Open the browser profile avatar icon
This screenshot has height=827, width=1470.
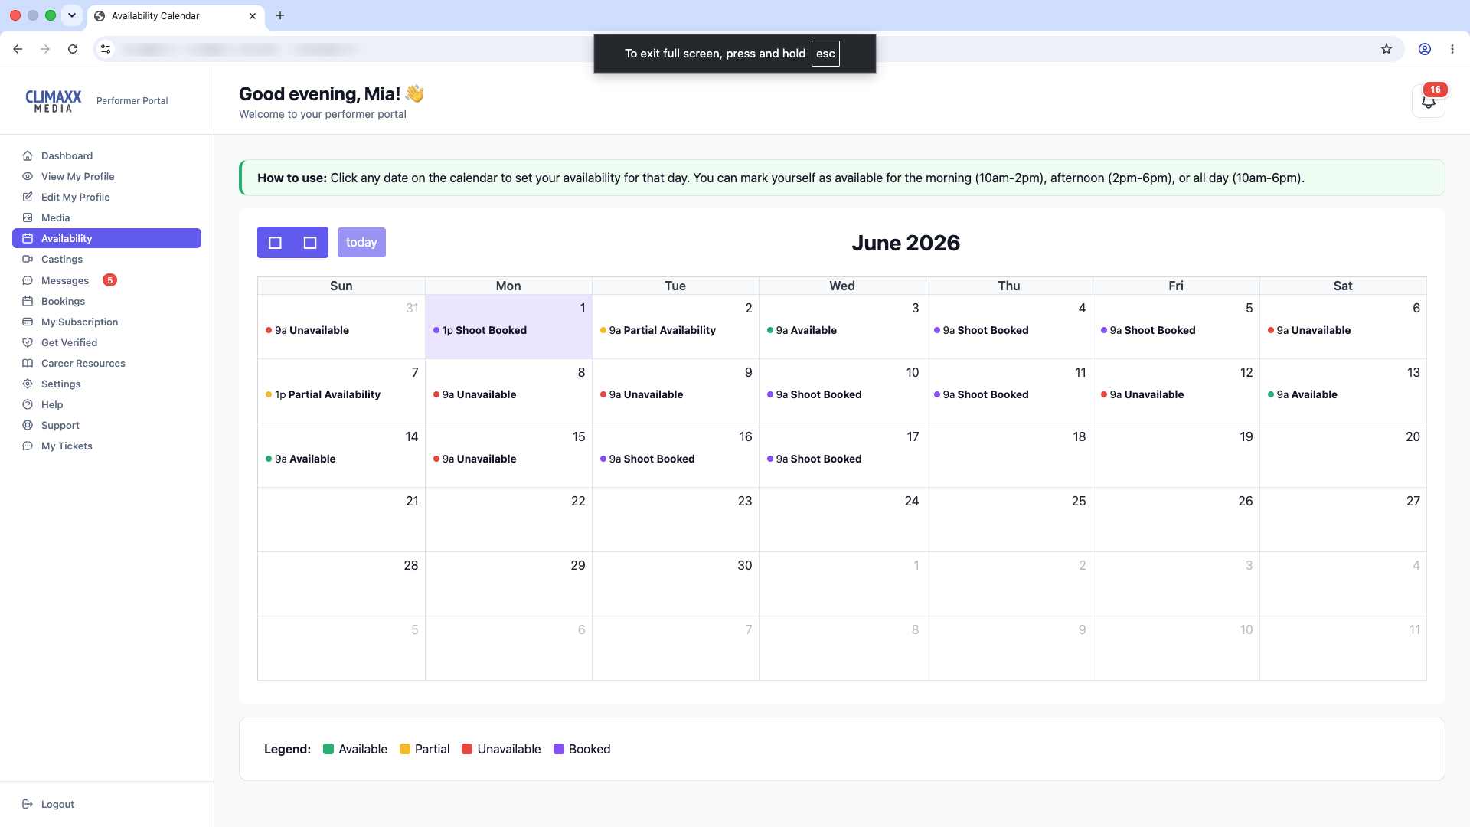click(1425, 49)
